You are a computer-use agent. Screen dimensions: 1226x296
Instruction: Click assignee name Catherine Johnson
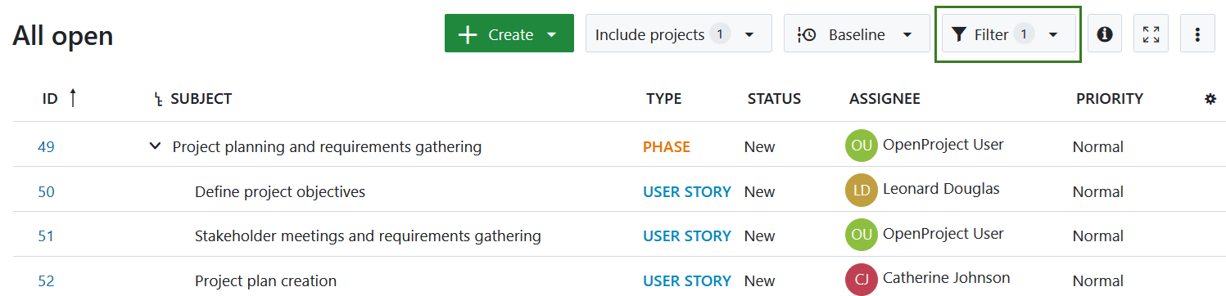tap(946, 278)
